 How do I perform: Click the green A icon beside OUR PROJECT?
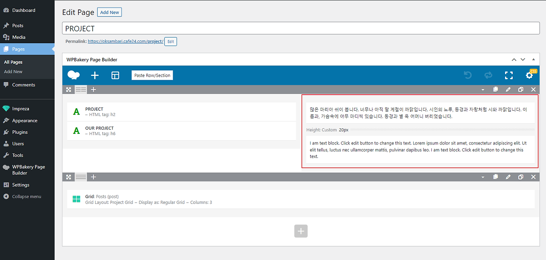76,131
